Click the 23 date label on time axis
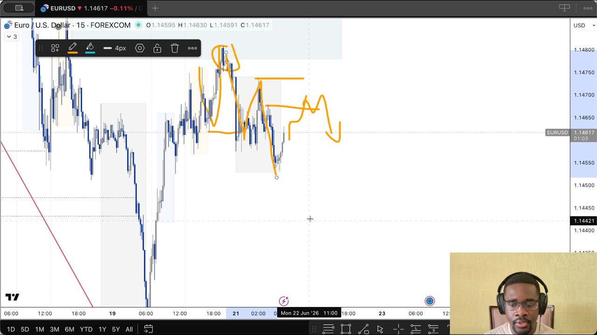The height and width of the screenshot is (335, 597). point(382,314)
